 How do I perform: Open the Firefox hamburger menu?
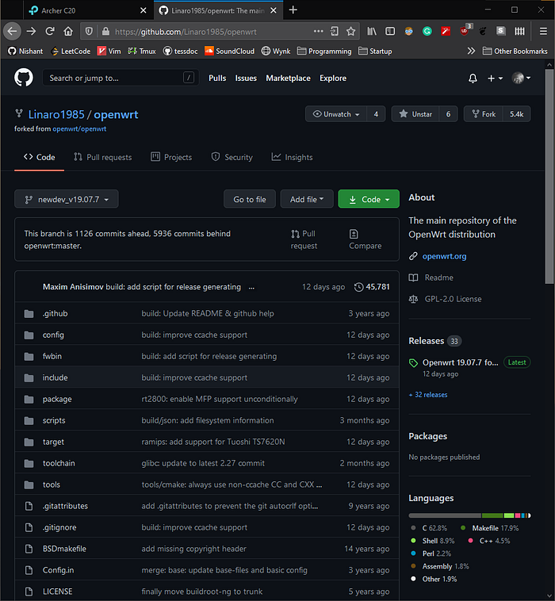click(x=543, y=32)
